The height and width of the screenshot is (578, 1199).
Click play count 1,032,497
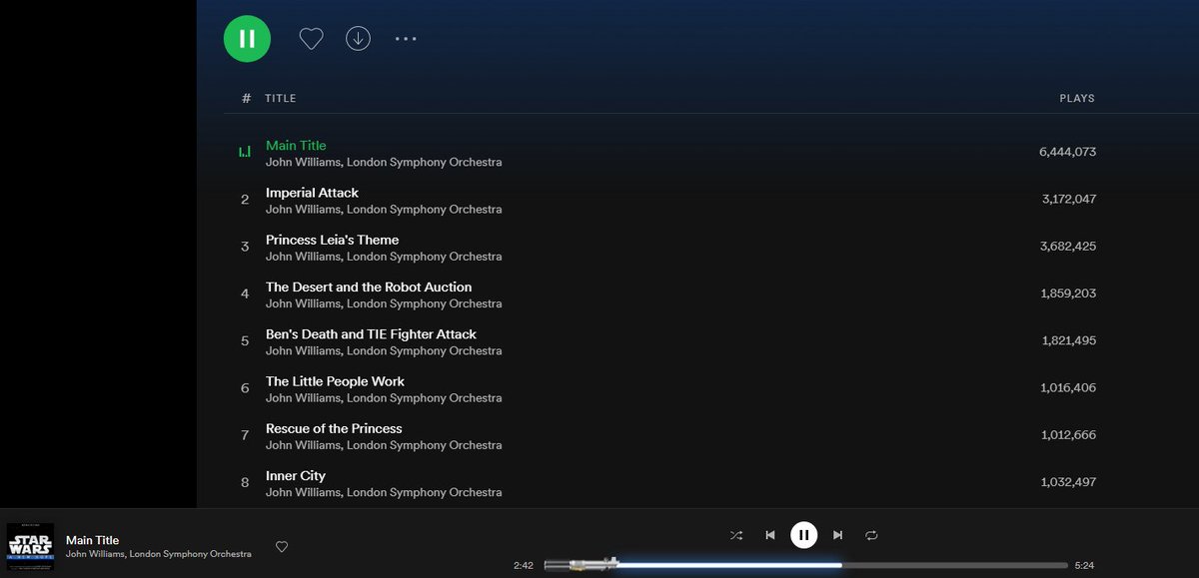point(1068,482)
